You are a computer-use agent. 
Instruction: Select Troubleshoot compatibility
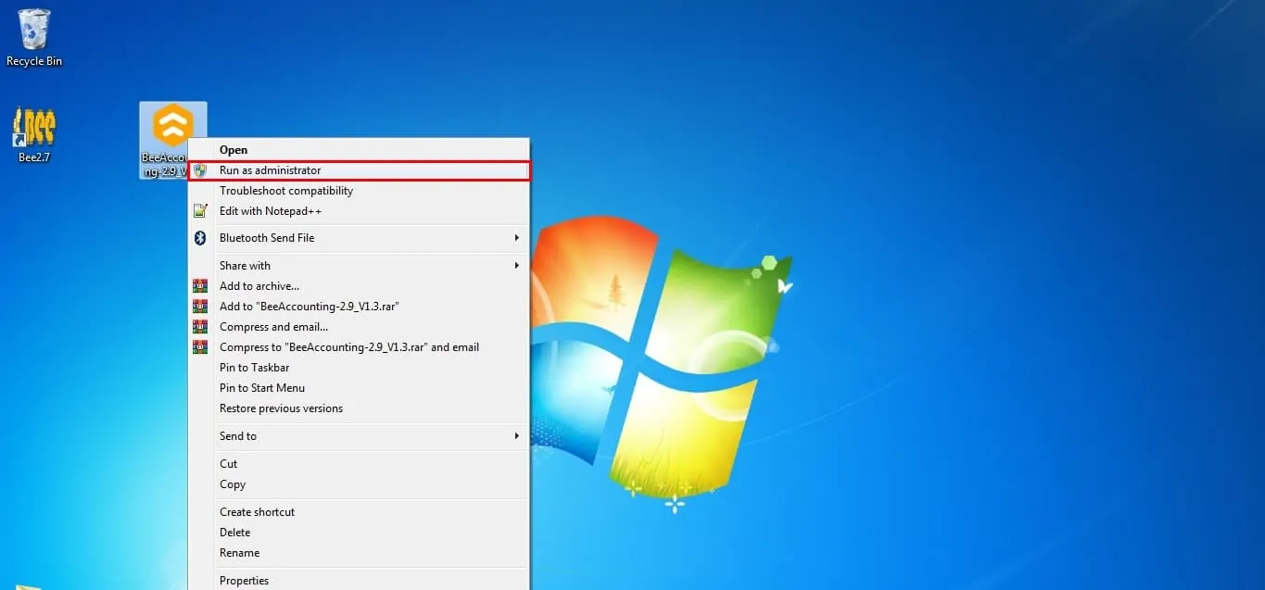tap(359, 191)
